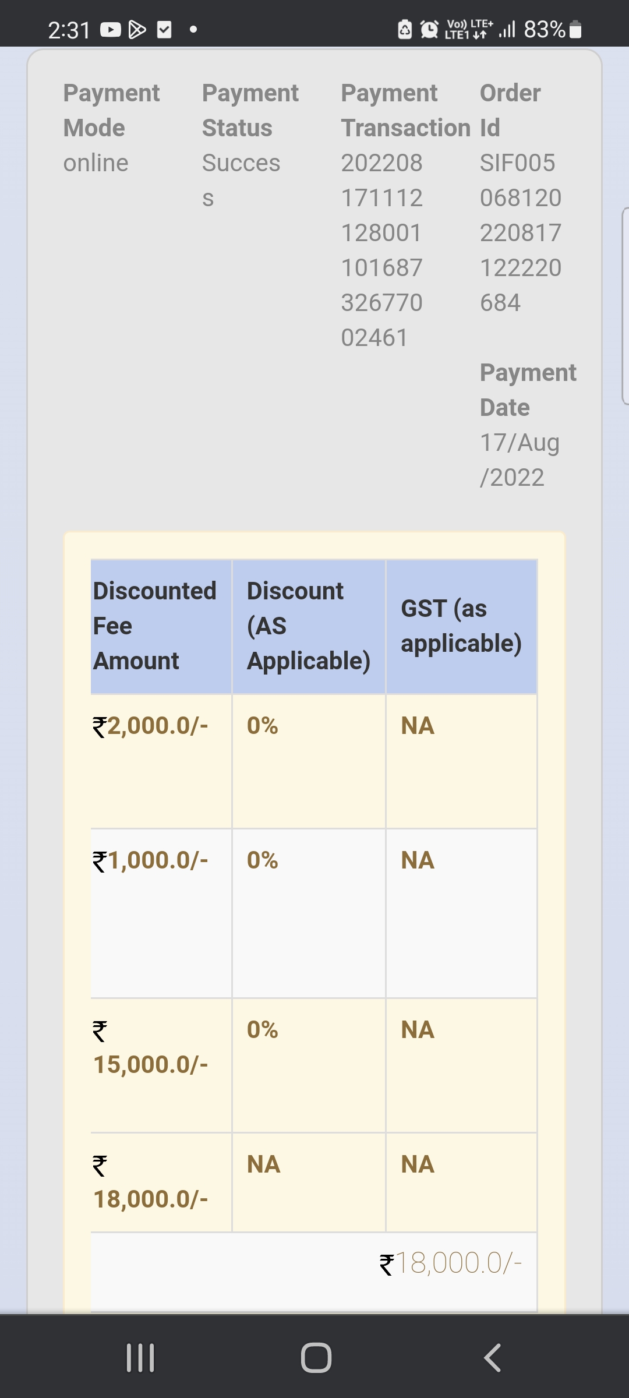Tap the battery level icon
The width and height of the screenshot is (629, 1398).
click(x=575, y=29)
